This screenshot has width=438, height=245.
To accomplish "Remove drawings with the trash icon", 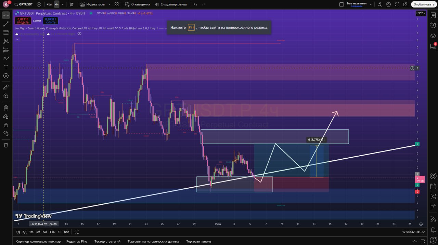I will coord(6,145).
